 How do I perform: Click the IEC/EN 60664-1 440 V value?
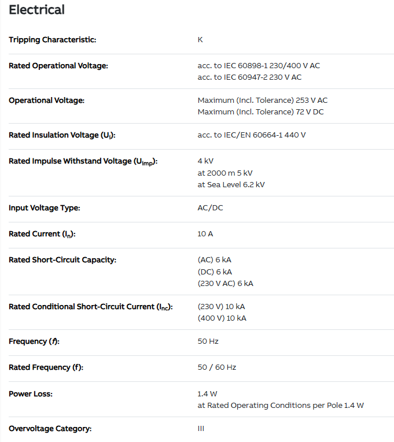(252, 135)
